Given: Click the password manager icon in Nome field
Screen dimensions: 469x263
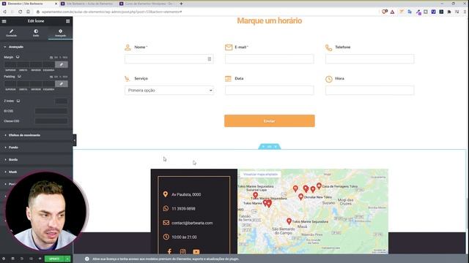Looking at the screenshot, I should [x=210, y=59].
